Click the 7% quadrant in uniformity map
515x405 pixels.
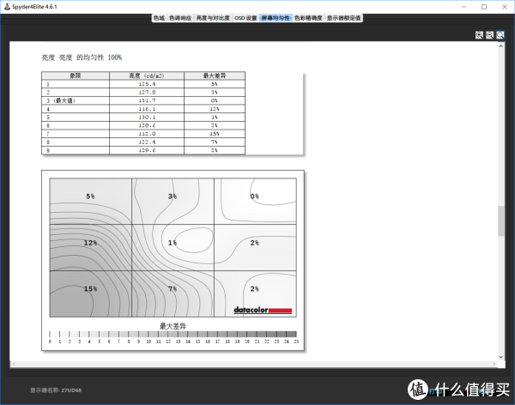point(173,294)
